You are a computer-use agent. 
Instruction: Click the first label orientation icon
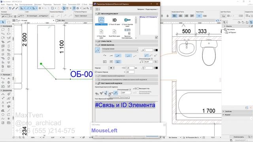click(x=97, y=93)
